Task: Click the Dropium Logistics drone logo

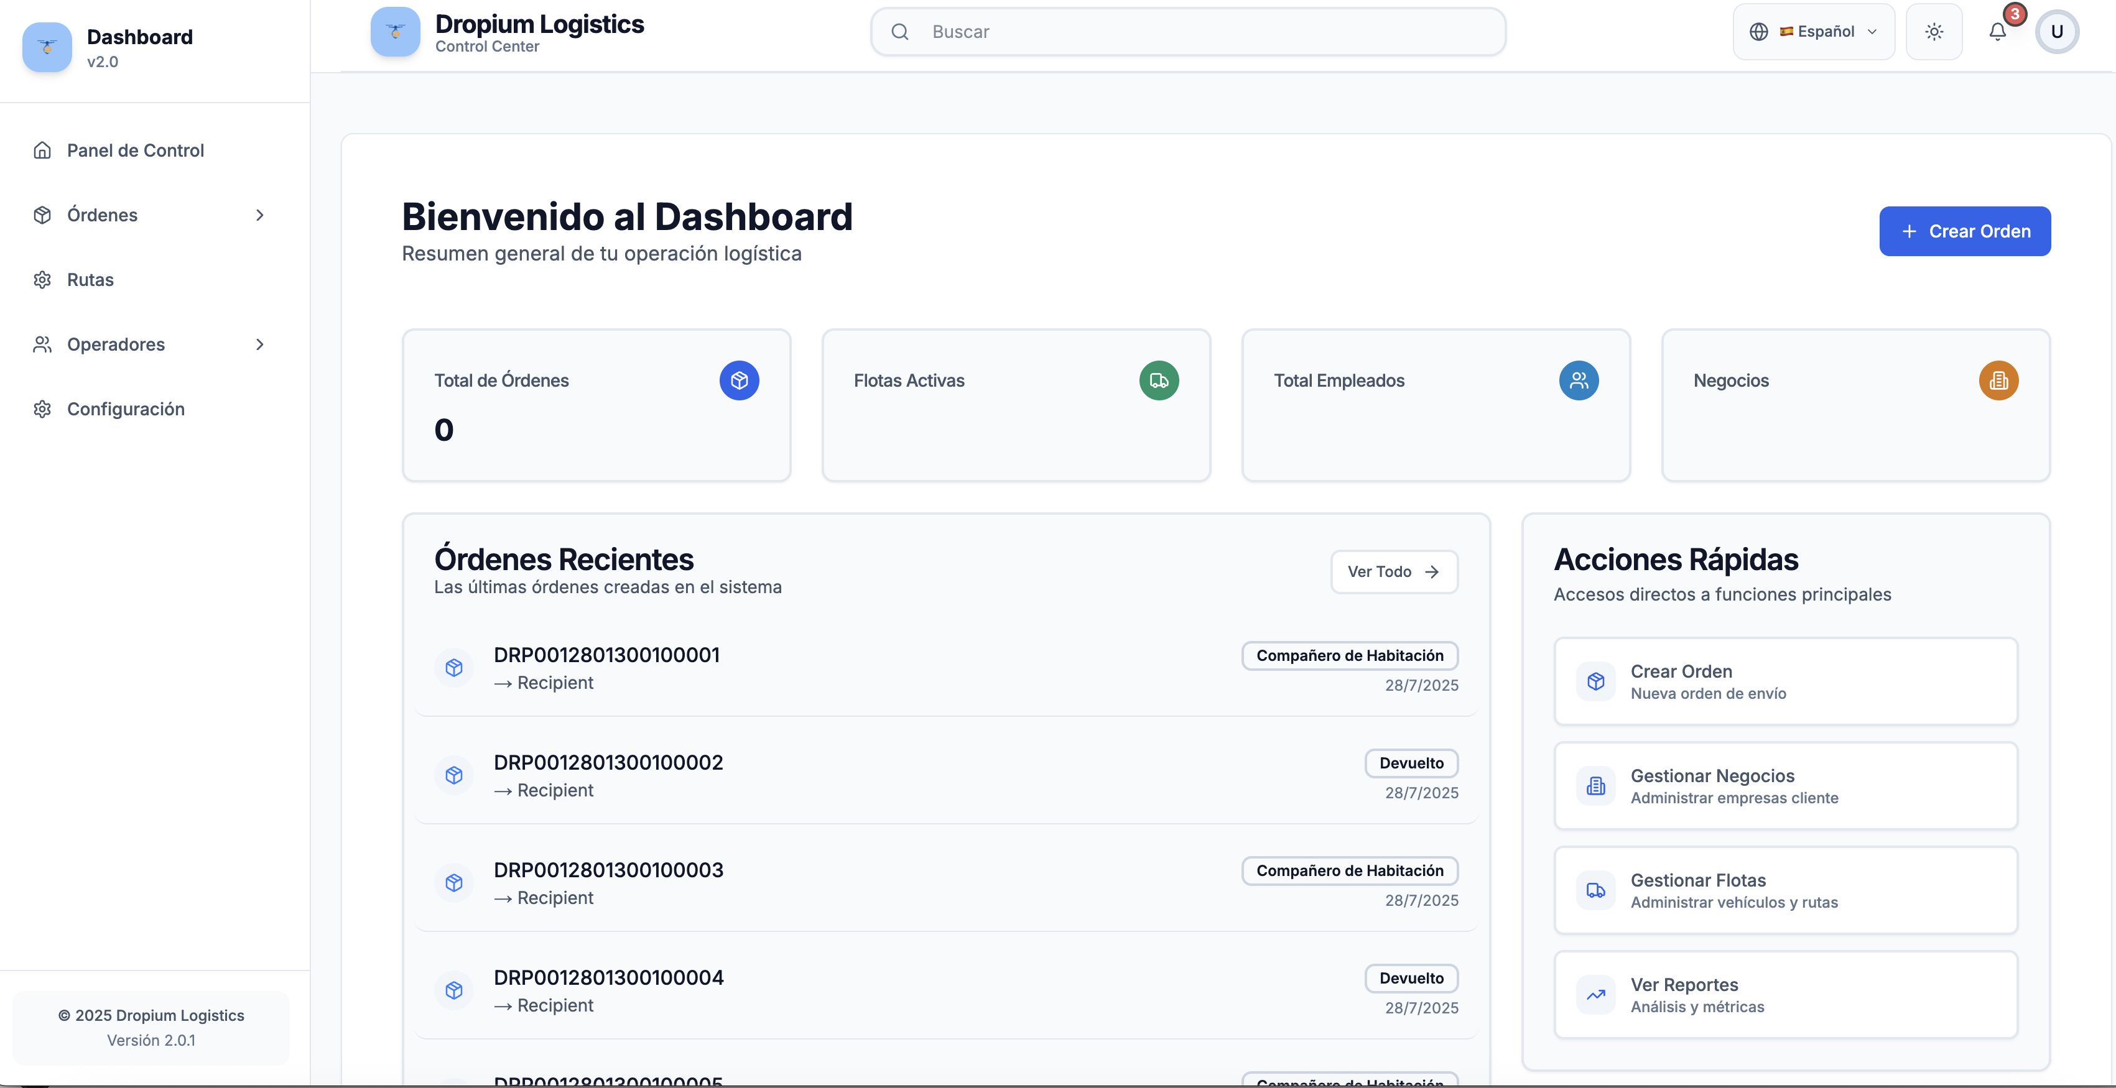Action: pyautogui.click(x=394, y=32)
